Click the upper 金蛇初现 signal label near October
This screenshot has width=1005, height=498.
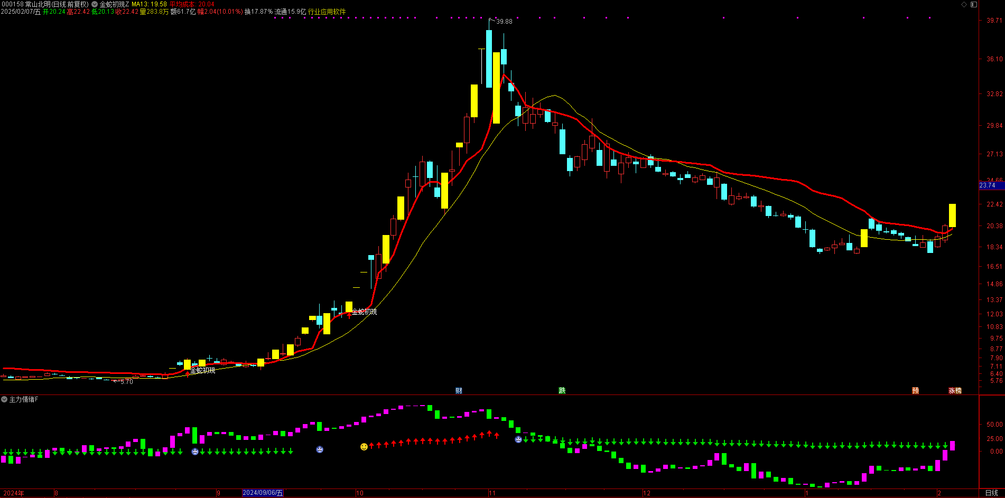tap(365, 312)
